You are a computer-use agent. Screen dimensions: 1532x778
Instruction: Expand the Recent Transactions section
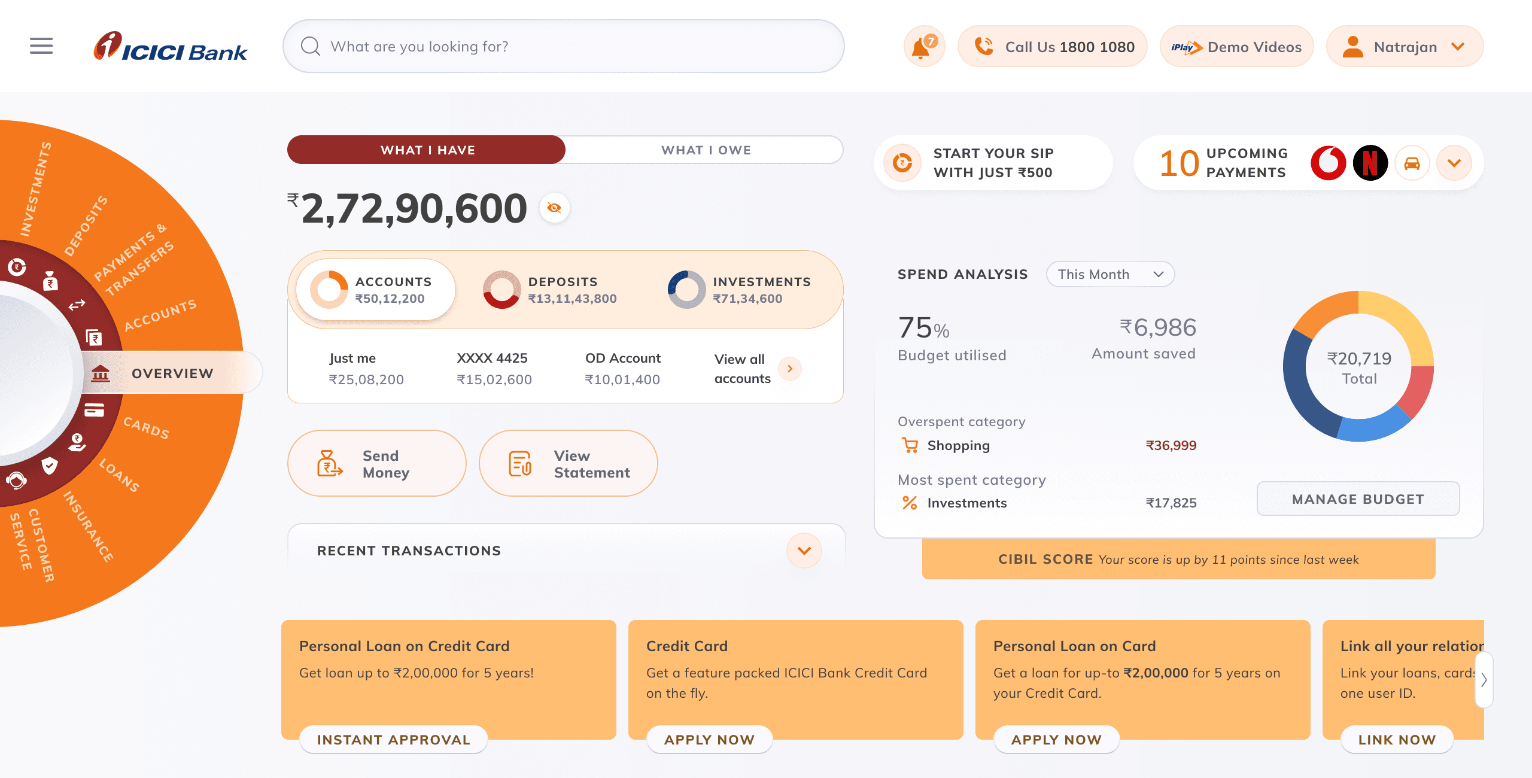click(804, 551)
